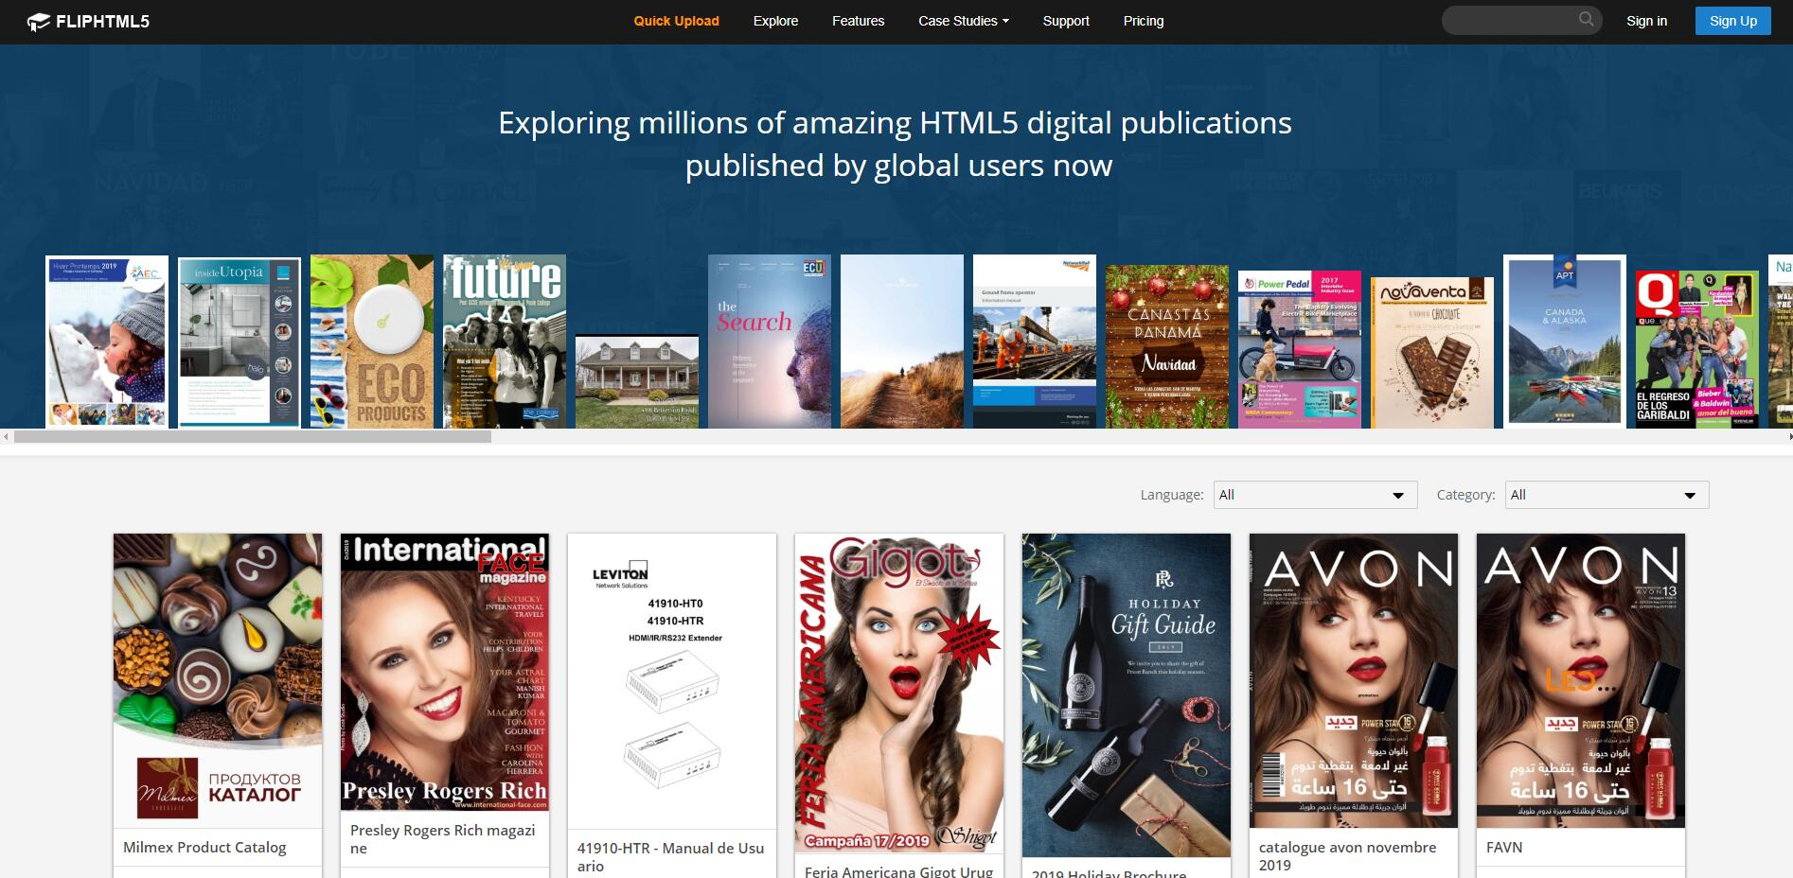Open the Q 'El Regreso de los Garibaldi' cover

[x=1697, y=349]
